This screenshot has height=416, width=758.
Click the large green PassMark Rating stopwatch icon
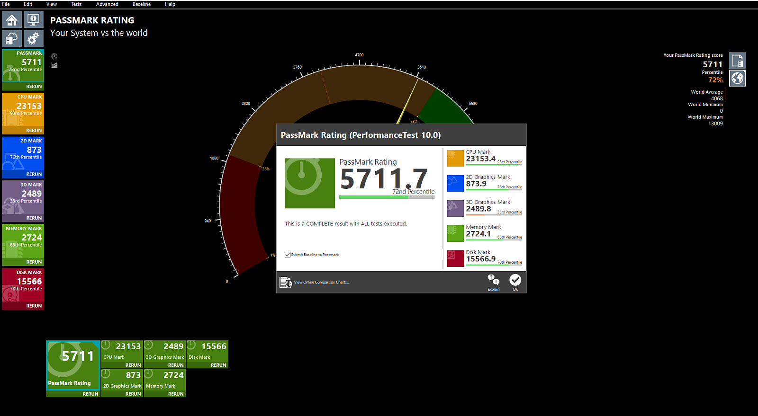point(310,183)
